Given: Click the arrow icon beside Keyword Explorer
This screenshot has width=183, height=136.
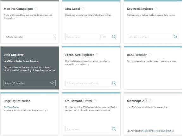Looking at the screenshot, I should point(156,9).
